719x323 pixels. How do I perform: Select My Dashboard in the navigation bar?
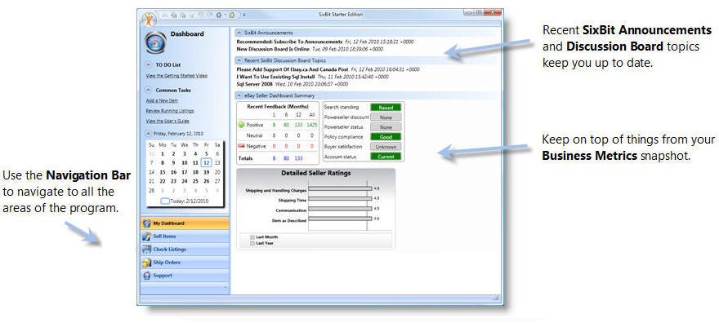[x=185, y=223]
